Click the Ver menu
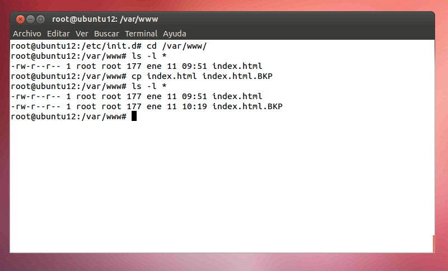The height and width of the screenshot is (271, 448). (82, 34)
